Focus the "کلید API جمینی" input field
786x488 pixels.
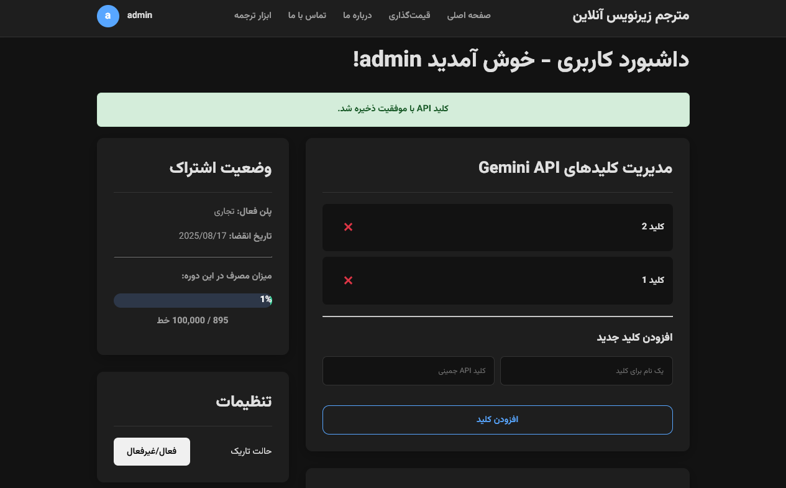coord(408,371)
